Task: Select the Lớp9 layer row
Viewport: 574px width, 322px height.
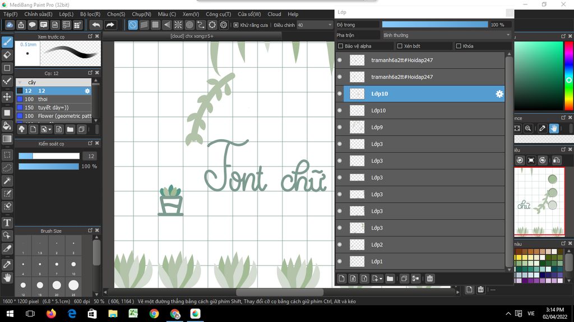Action: coord(420,127)
